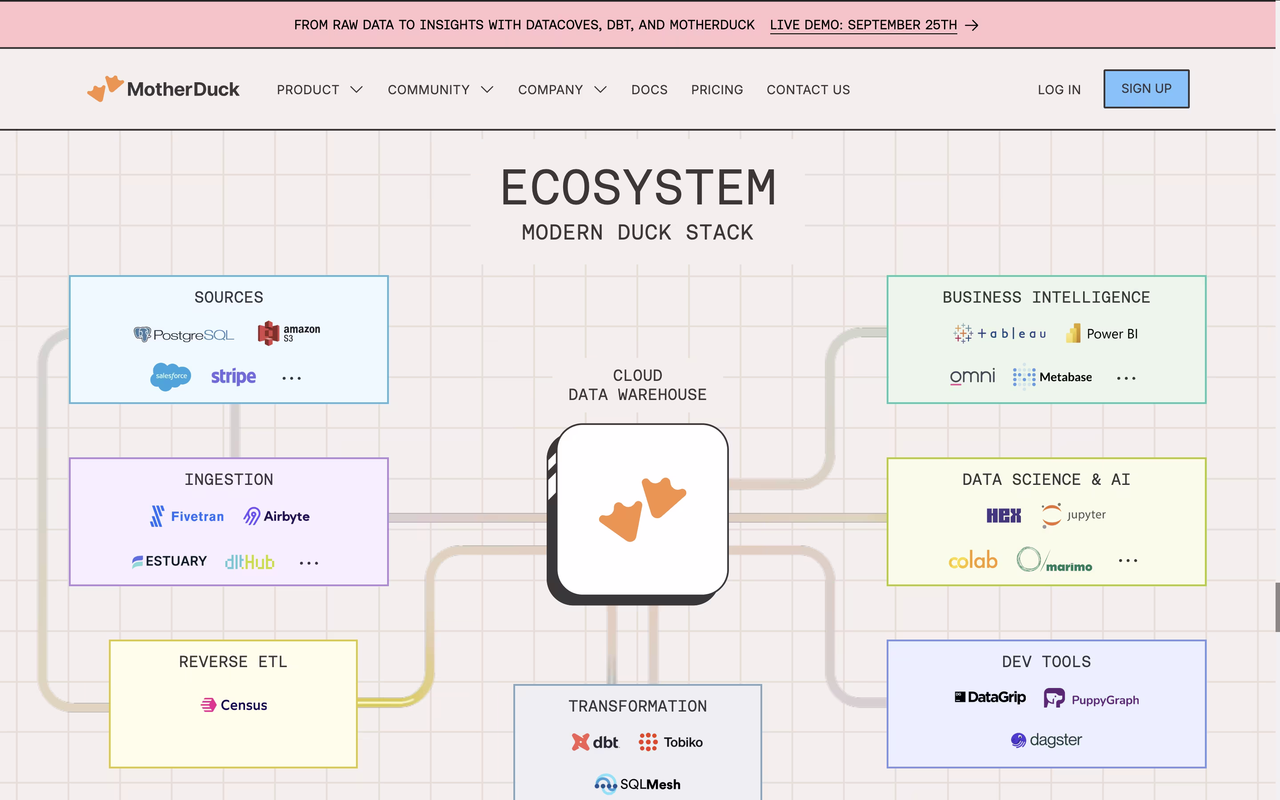This screenshot has width=1280, height=800.
Task: Click the Salesforce cloud logo
Action: coord(171,376)
